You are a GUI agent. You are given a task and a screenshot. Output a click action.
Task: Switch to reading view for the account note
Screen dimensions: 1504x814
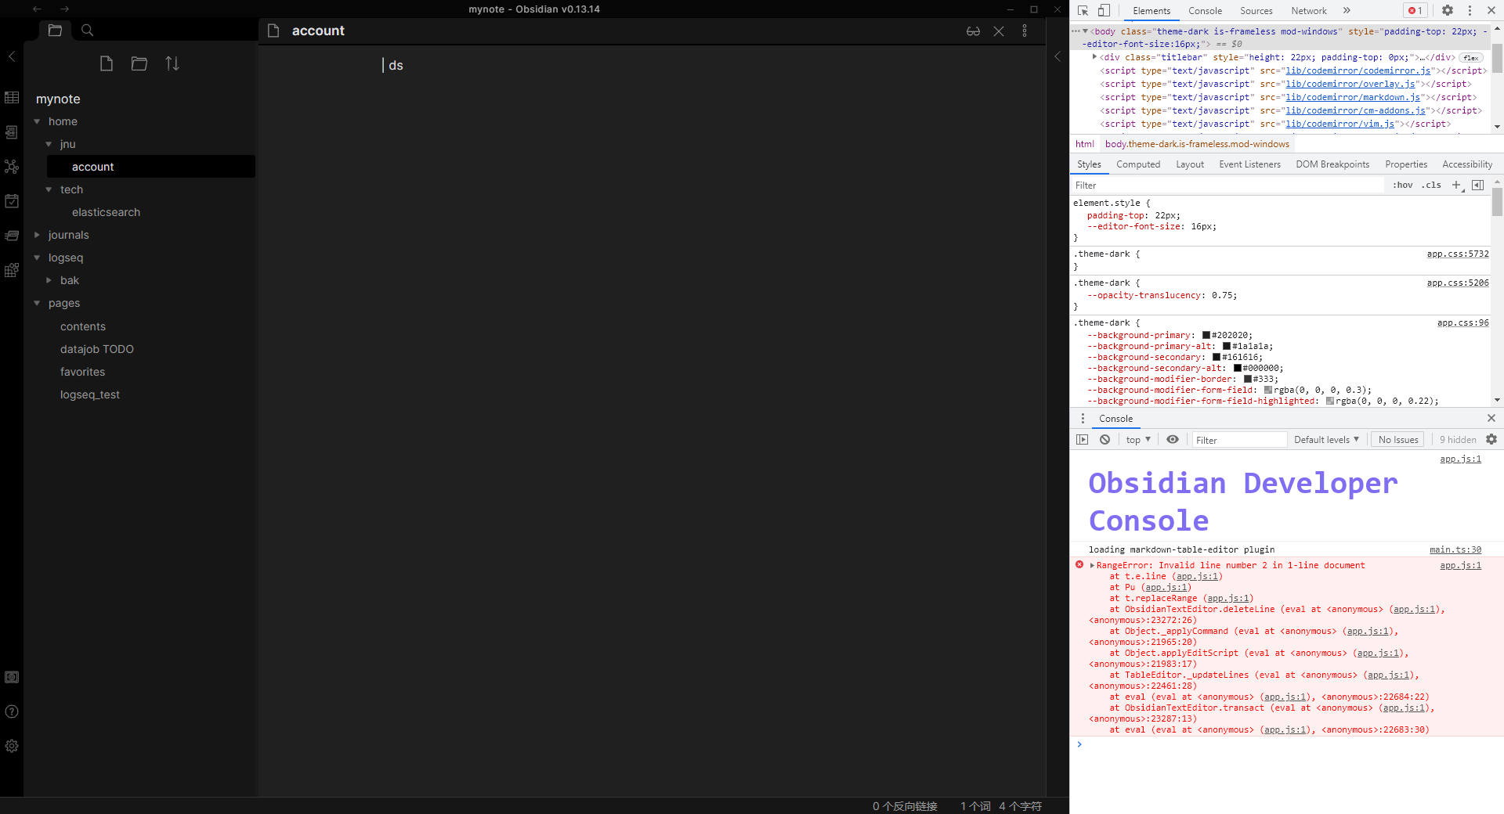pos(973,31)
